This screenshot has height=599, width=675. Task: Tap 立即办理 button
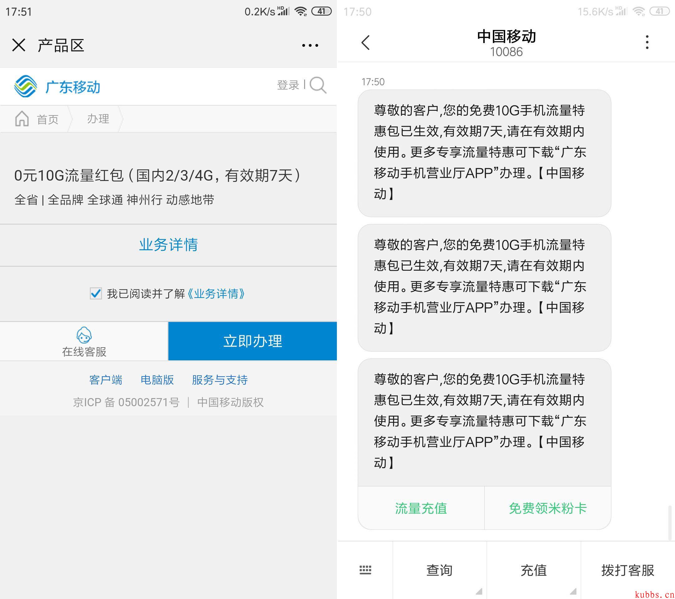(253, 341)
